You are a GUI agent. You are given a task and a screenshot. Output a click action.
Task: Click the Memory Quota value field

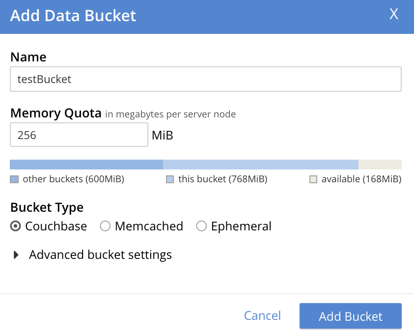pyautogui.click(x=79, y=135)
